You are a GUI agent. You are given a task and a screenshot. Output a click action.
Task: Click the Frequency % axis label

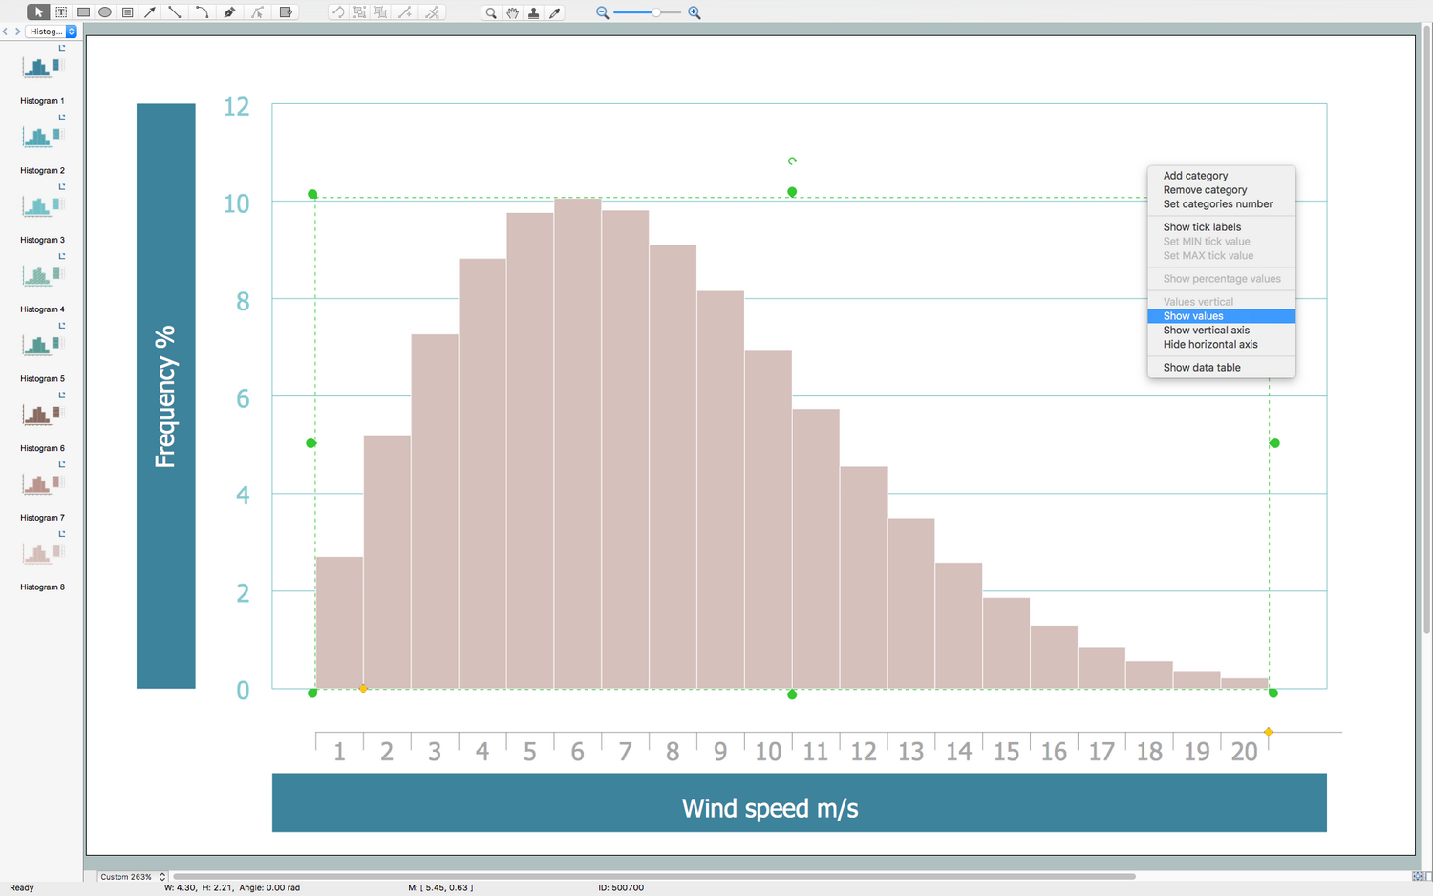click(165, 396)
